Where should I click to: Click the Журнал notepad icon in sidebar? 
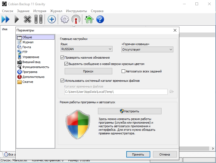(x=20, y=42)
